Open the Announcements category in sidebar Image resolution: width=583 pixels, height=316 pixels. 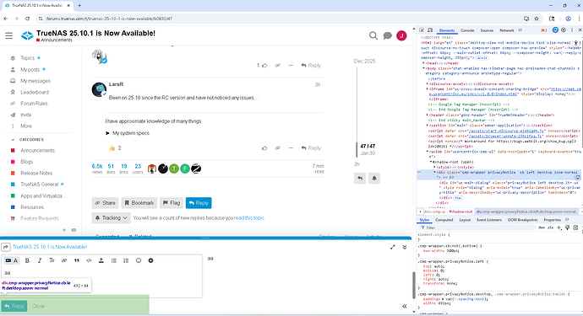(37, 151)
